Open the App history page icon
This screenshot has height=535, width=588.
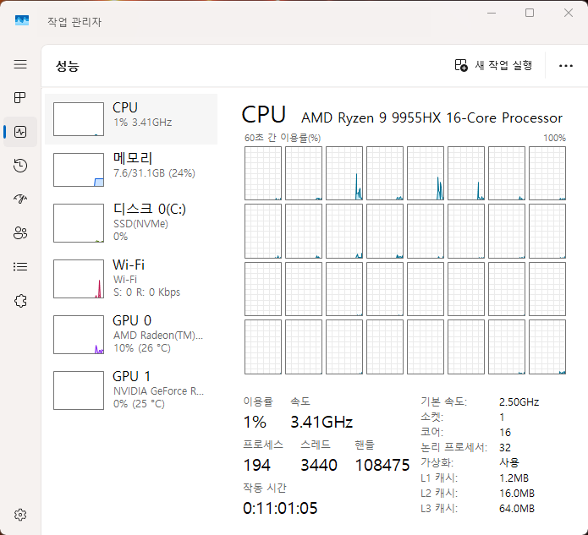[20, 166]
